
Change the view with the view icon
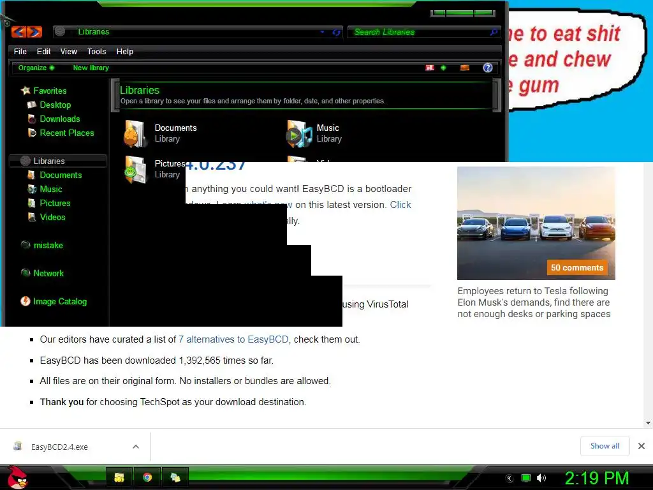pyautogui.click(x=430, y=68)
